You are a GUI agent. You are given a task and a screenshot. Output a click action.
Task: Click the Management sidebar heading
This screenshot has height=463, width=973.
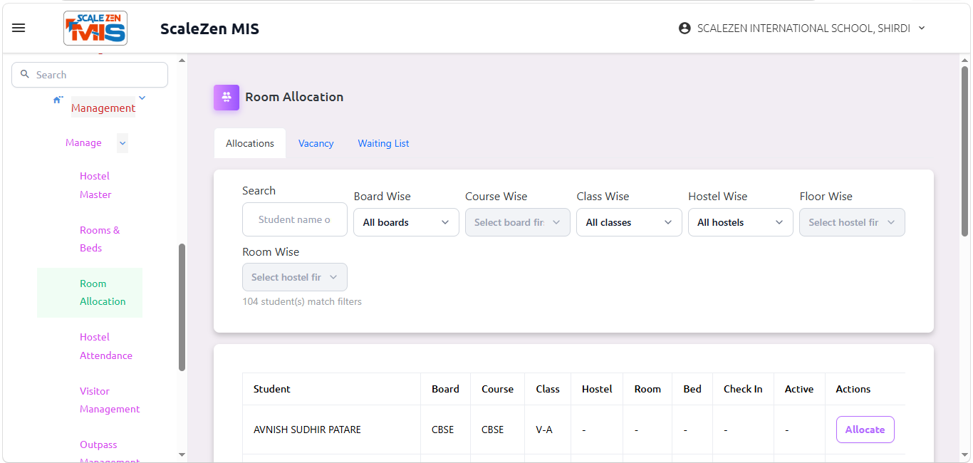point(103,108)
